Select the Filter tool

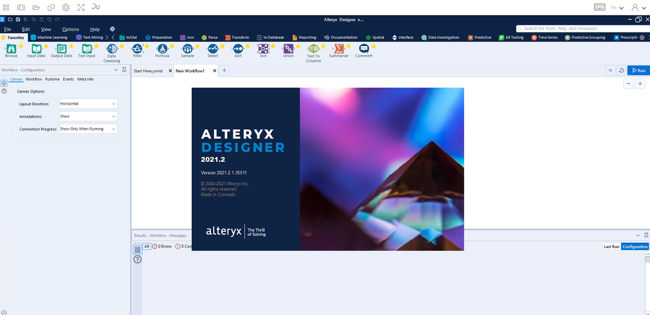[137, 49]
